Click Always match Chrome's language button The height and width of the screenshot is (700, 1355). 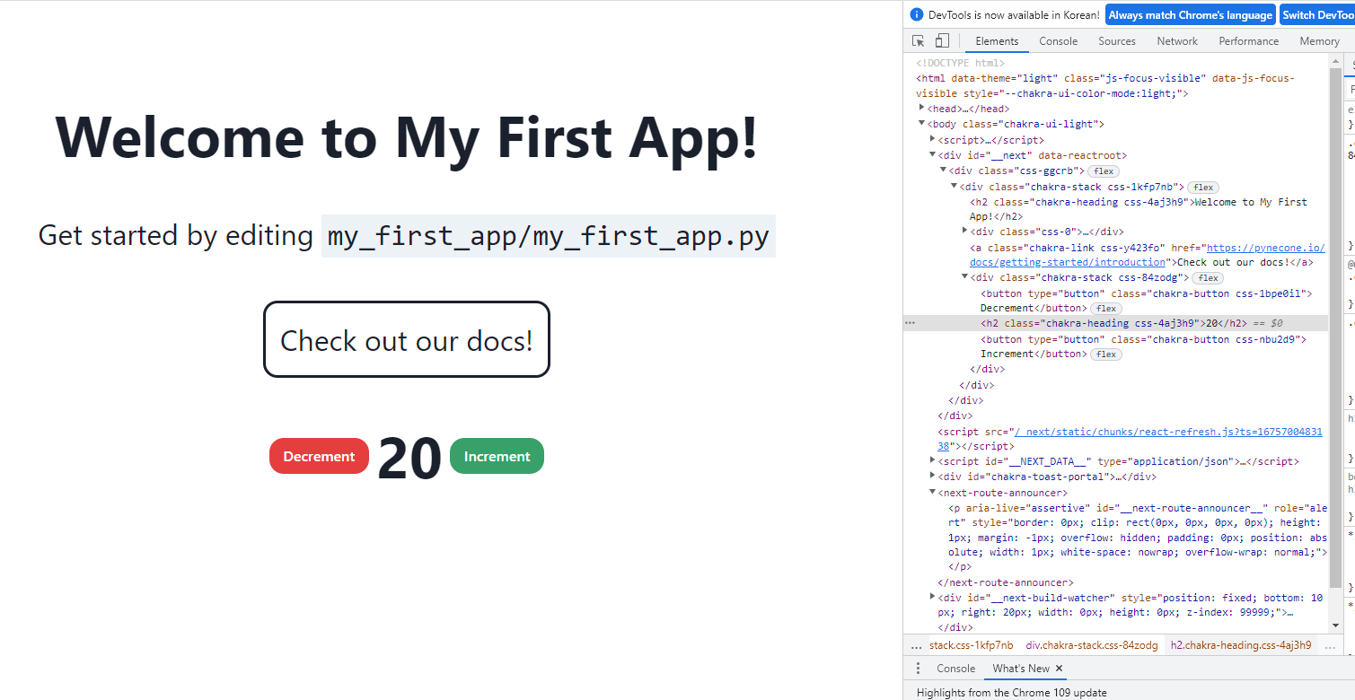pyautogui.click(x=1191, y=14)
